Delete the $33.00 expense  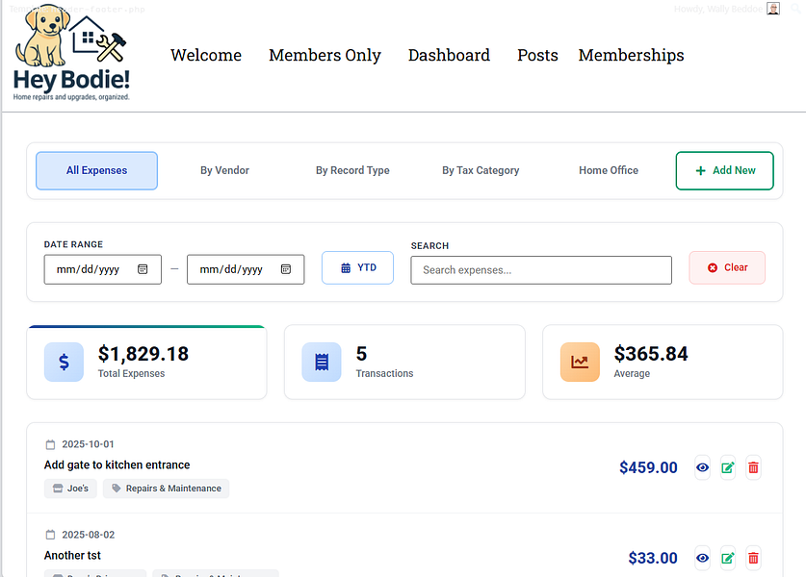754,558
